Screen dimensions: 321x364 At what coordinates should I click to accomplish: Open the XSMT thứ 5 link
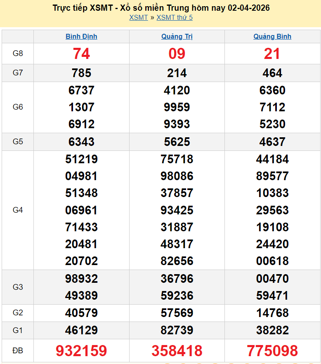click(175, 17)
